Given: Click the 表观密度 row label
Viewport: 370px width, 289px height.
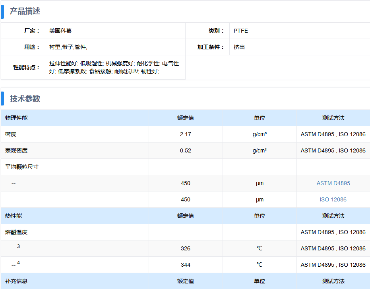Looking at the screenshot, I should point(16,150).
